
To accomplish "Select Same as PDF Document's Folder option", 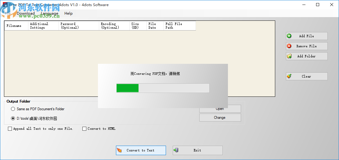I will pos(13,109).
